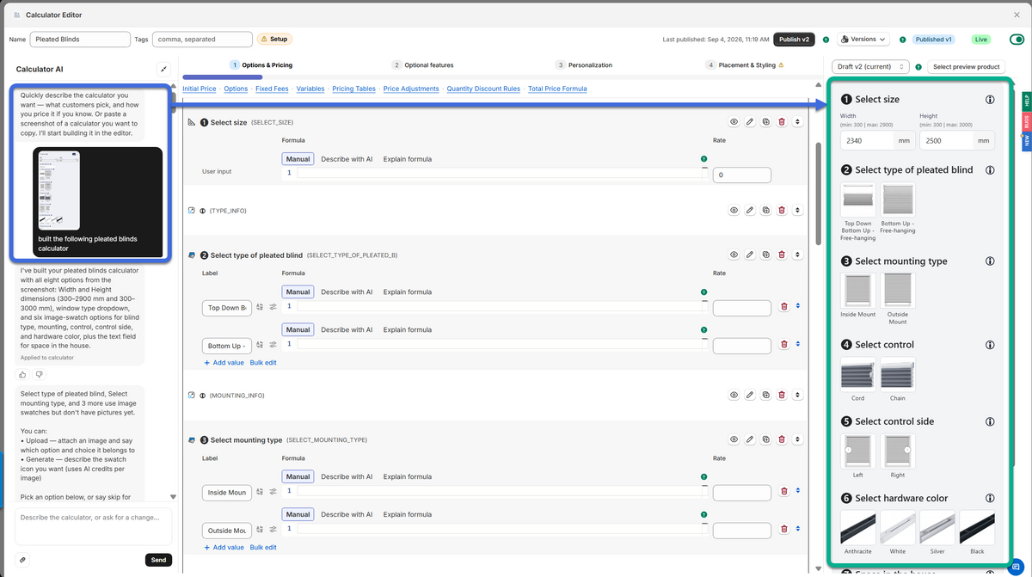
Task: Open translate icon next to Top Down label
Action: pos(260,306)
